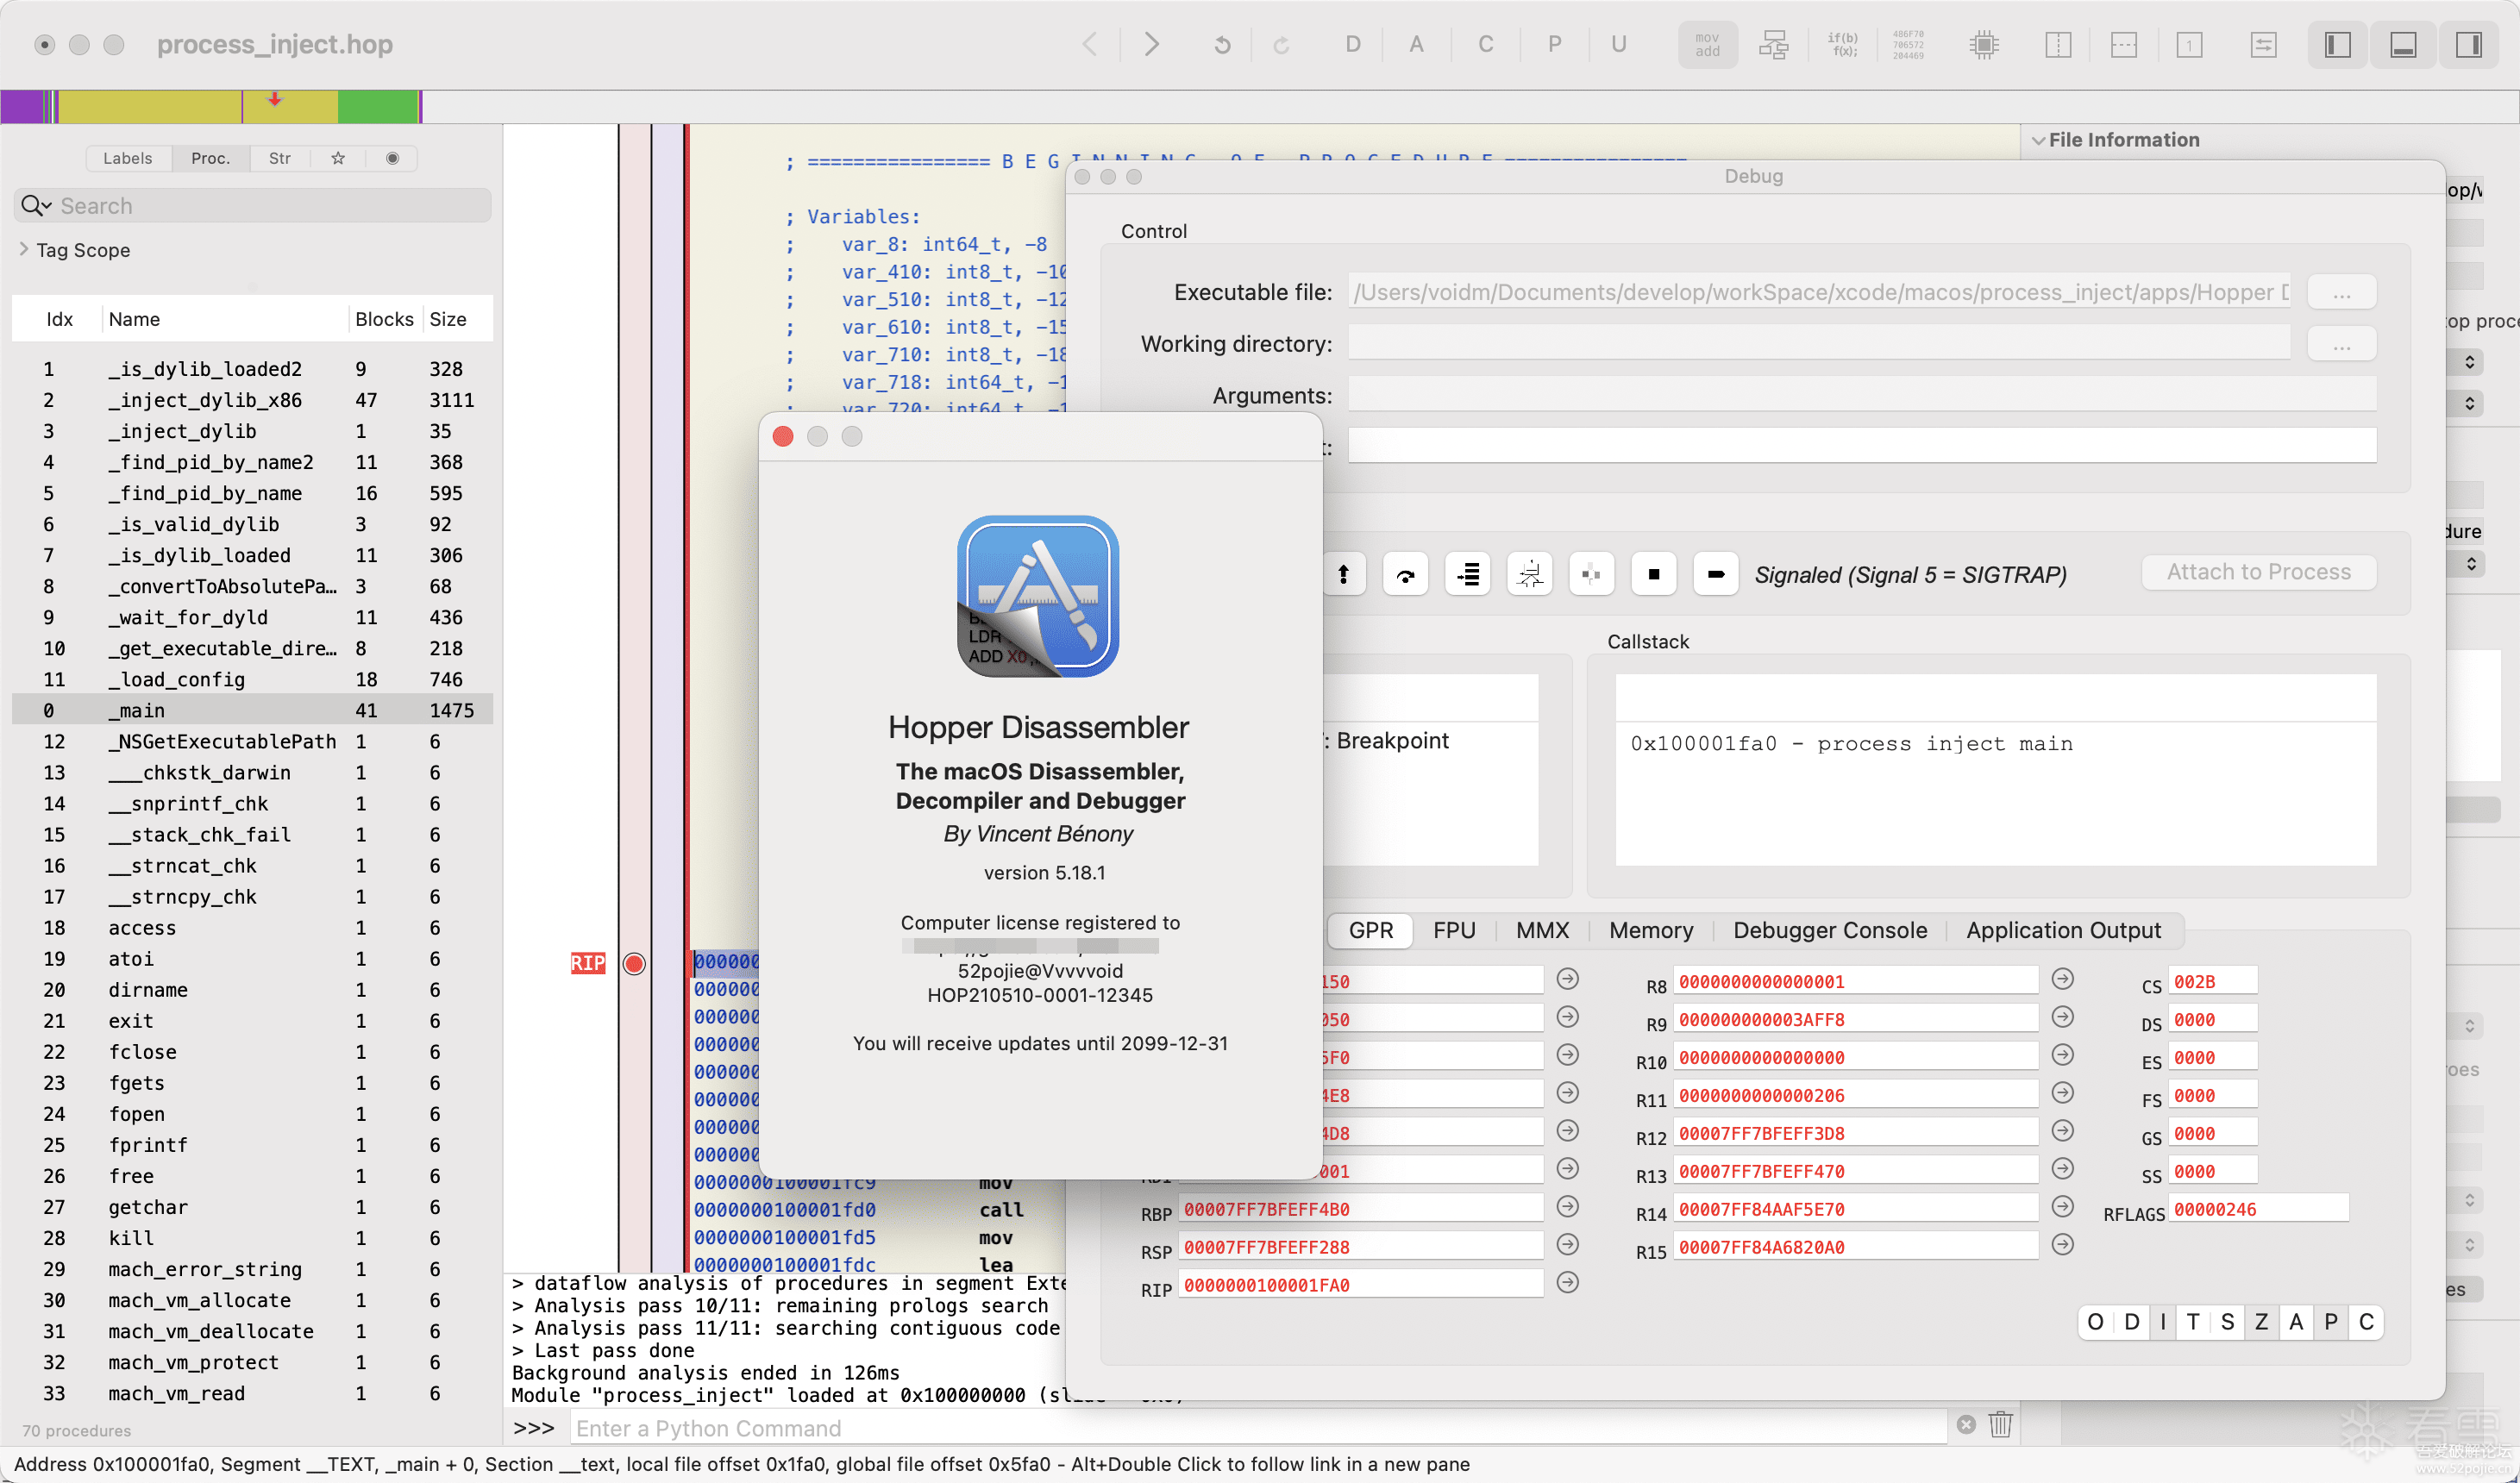The width and height of the screenshot is (2520, 1483).
Task: Click the green segment in navigation color bar
Action: pyautogui.click(x=378, y=106)
